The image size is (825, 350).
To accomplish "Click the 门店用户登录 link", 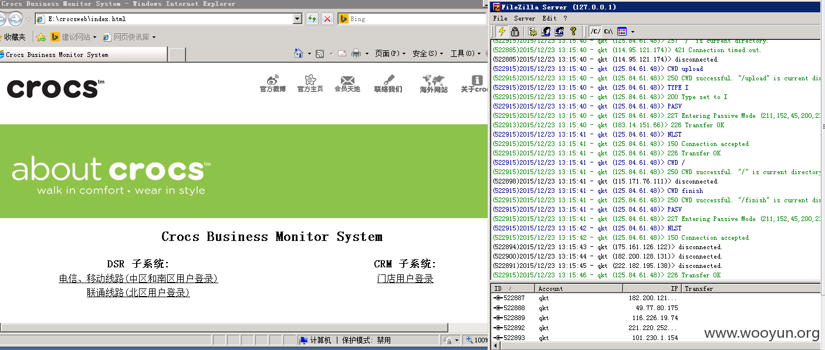I will pos(405,279).
